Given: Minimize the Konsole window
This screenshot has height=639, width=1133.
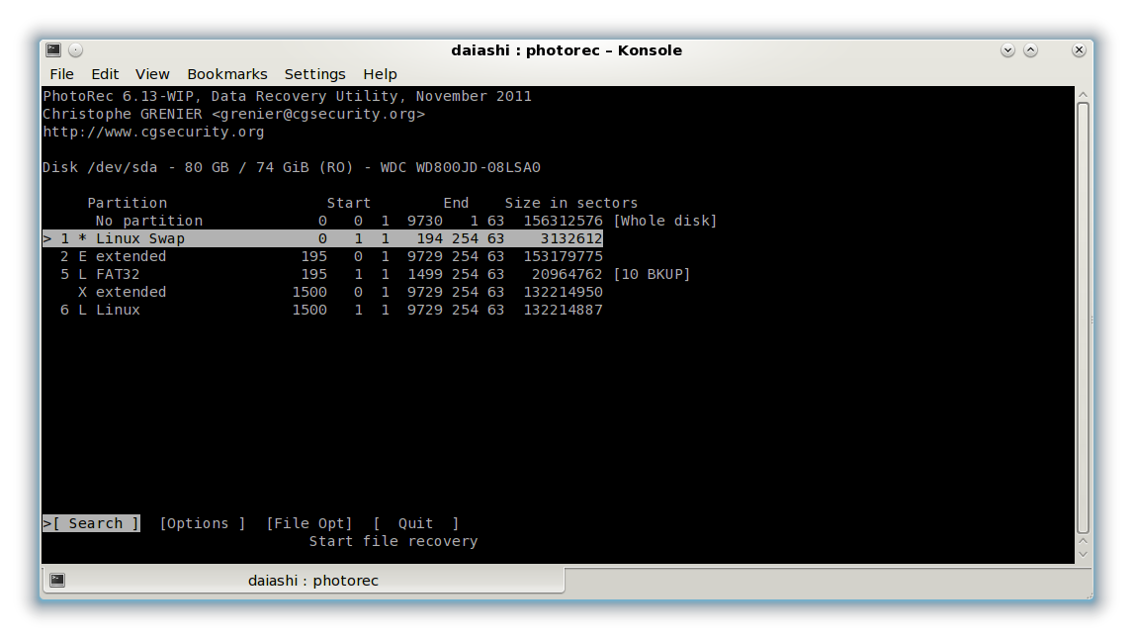Looking at the screenshot, I should [1007, 49].
